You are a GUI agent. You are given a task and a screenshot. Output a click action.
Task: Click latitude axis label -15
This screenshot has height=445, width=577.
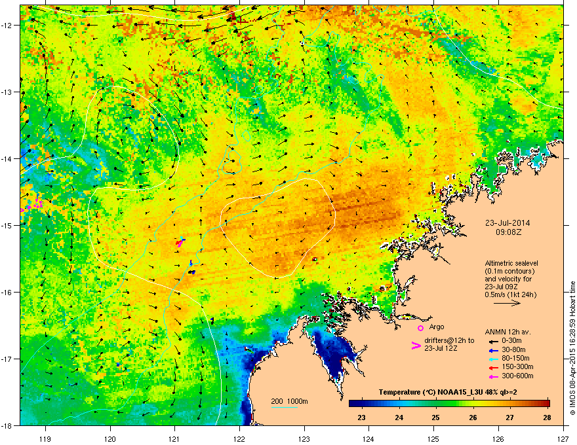tap(7, 225)
